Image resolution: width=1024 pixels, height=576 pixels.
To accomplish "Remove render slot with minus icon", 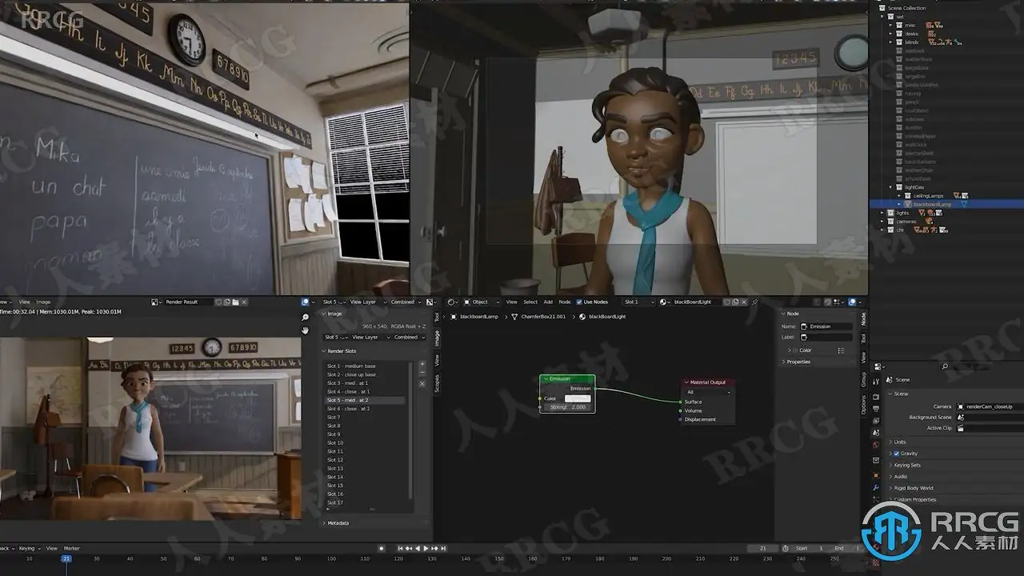I will click(x=422, y=374).
